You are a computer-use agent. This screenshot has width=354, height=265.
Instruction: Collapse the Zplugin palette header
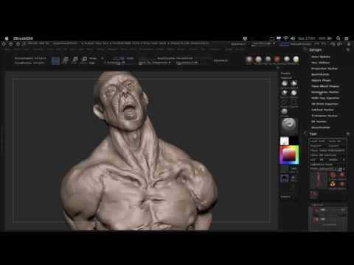point(315,50)
